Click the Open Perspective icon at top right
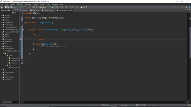This screenshot has width=191, height=107. click(186, 7)
